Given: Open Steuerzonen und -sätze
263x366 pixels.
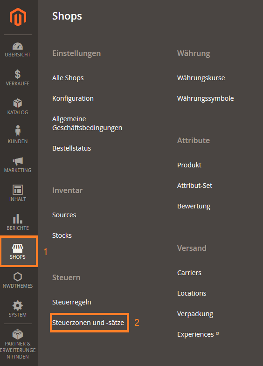Looking at the screenshot, I should [x=88, y=323].
